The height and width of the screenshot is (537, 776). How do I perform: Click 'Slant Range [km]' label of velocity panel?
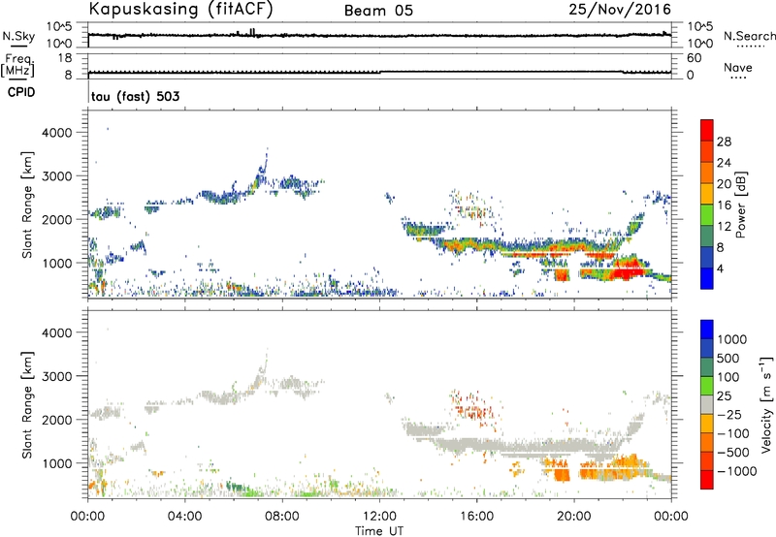coord(27,405)
